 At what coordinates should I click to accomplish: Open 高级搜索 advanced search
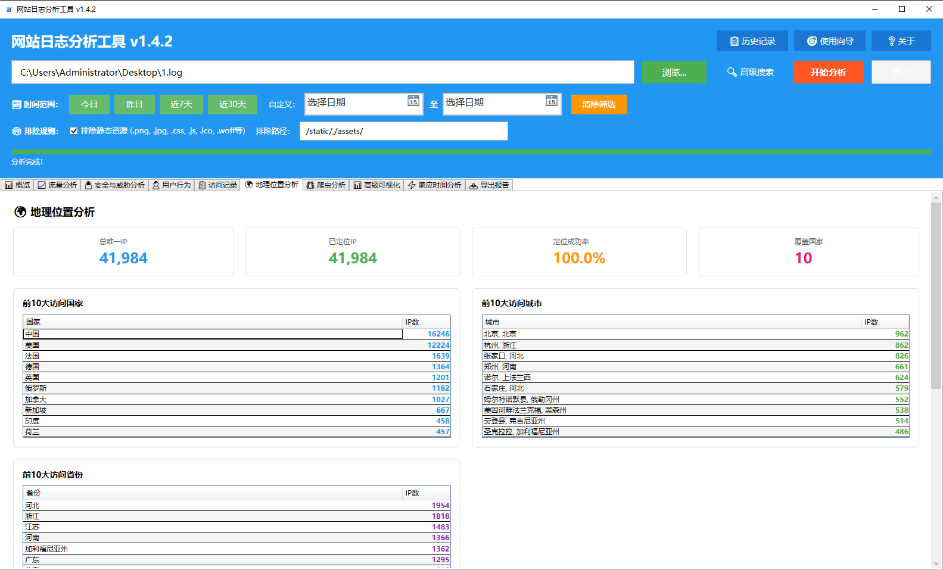point(750,72)
